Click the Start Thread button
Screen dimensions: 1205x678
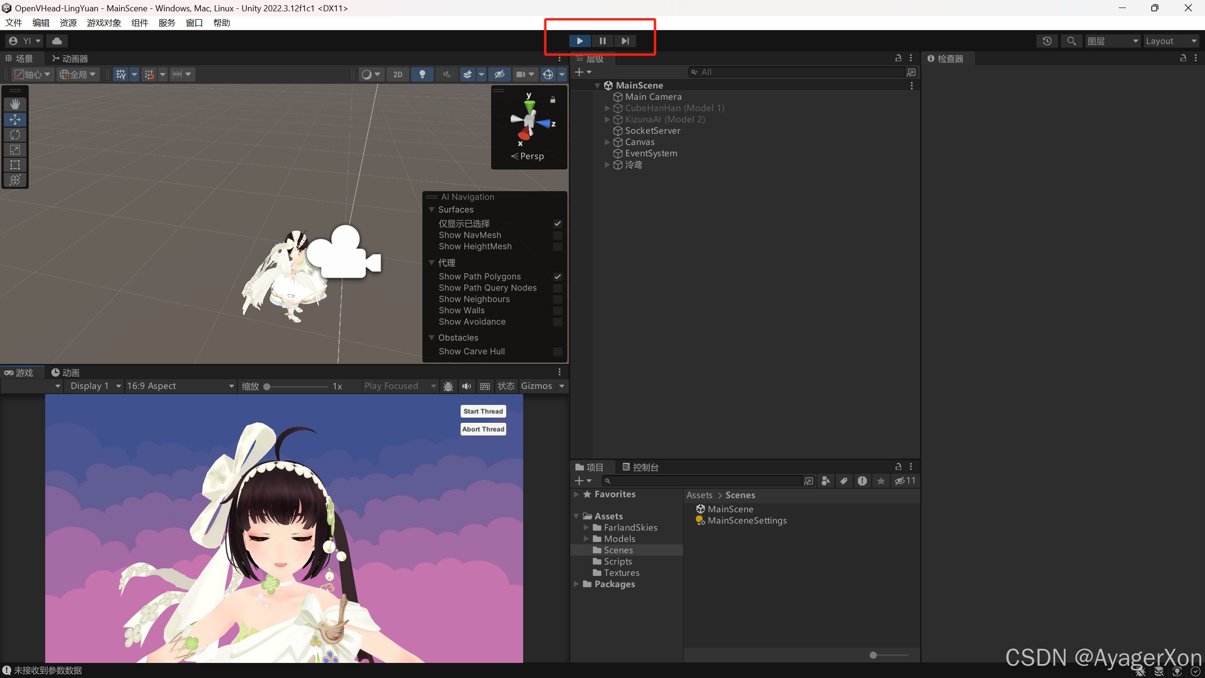[x=483, y=411]
